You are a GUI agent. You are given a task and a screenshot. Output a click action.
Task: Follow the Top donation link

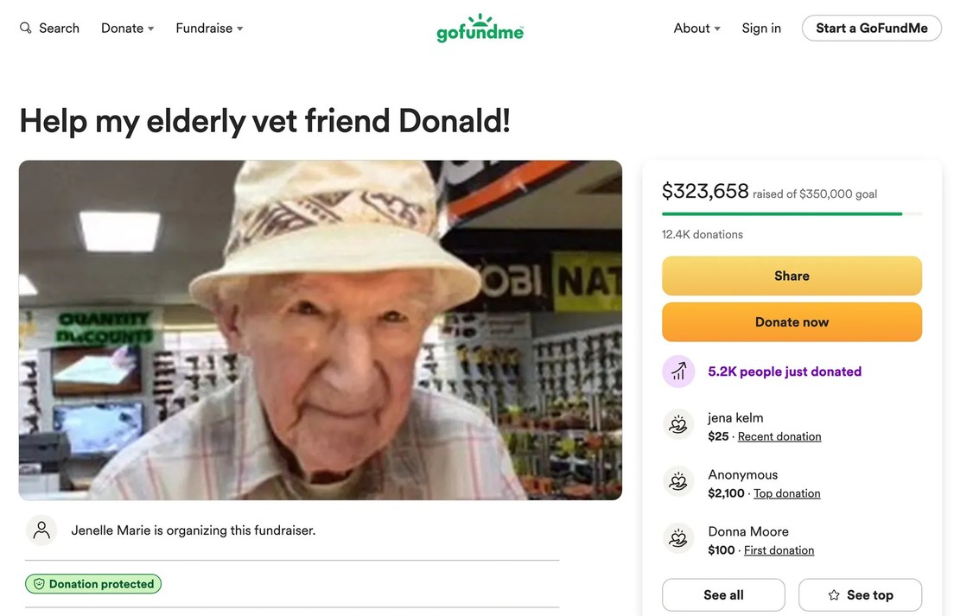click(x=786, y=493)
